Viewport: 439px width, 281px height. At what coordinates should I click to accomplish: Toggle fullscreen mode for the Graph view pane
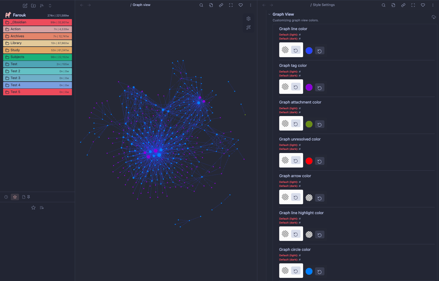click(231, 5)
